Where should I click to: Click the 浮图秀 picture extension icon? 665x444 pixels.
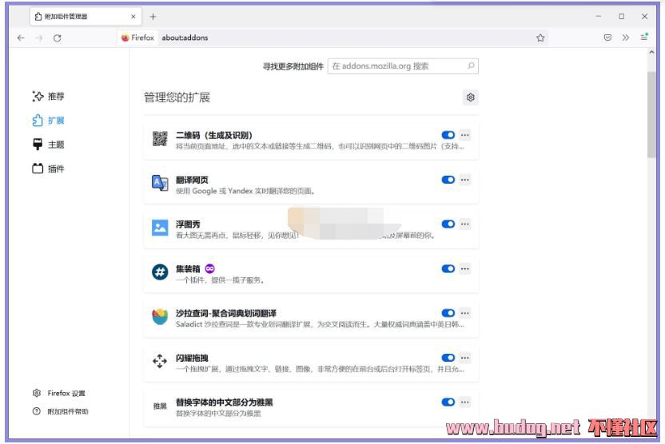coord(160,228)
